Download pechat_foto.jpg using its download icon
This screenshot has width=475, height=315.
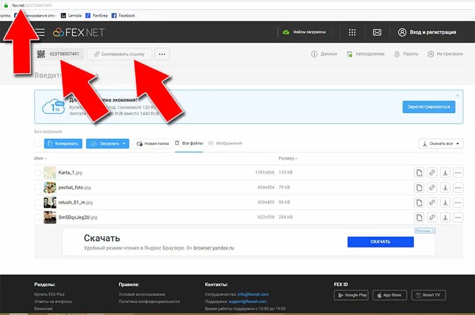point(445,187)
